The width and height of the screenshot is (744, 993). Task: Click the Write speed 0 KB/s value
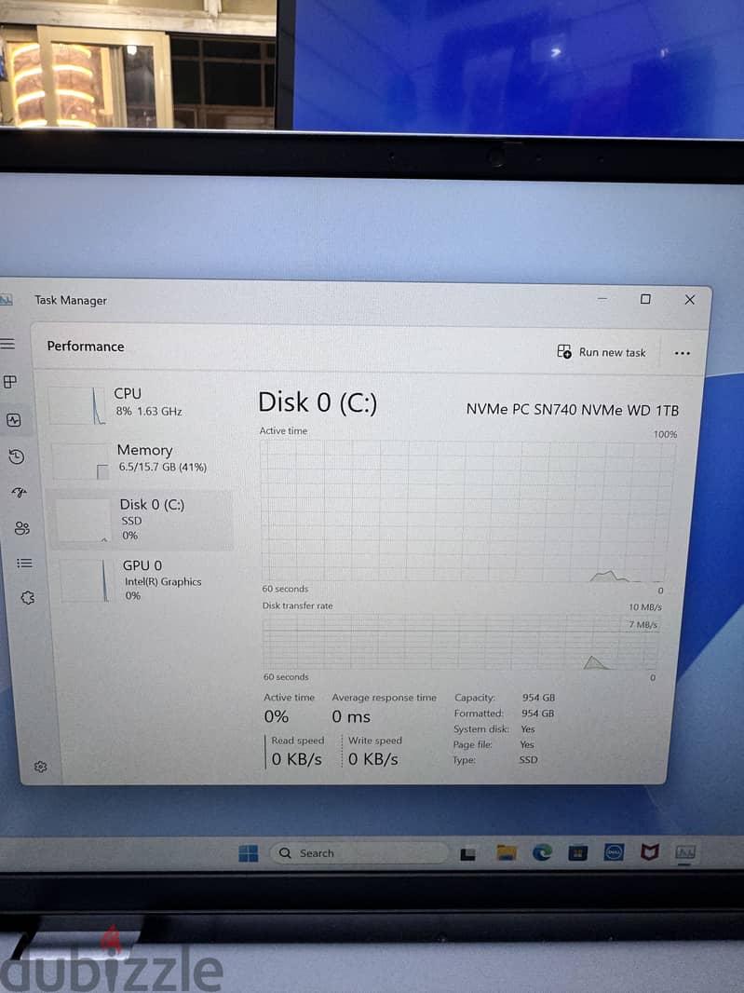pos(373,758)
